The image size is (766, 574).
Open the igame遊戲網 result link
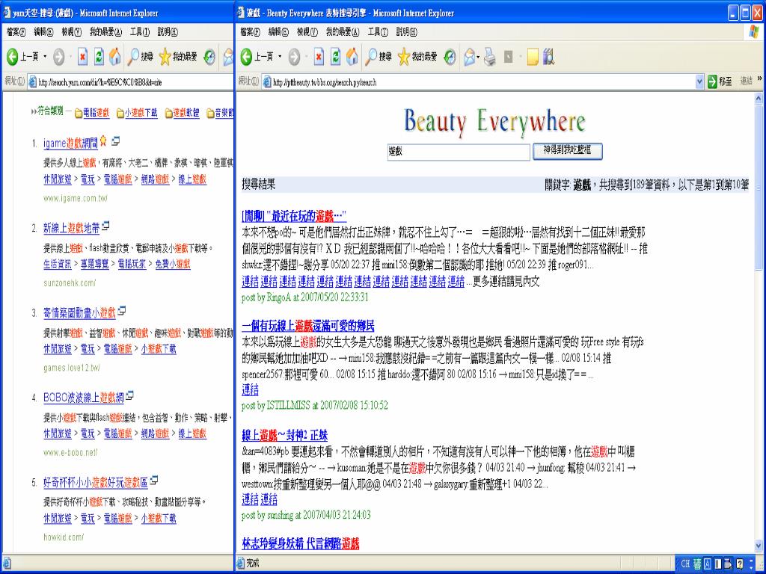(x=71, y=143)
